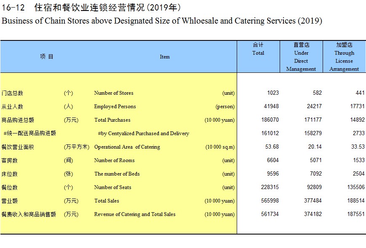
Task: Click the row label '门店总数'
Action: point(12,93)
